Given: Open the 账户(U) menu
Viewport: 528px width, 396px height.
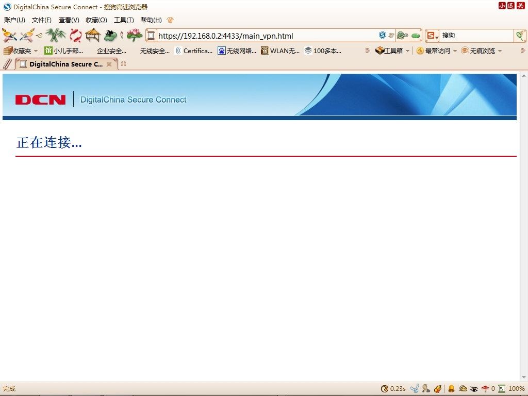Looking at the screenshot, I should tap(14, 20).
